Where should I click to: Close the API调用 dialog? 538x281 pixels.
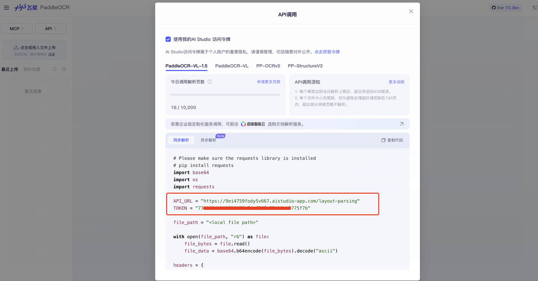click(411, 11)
